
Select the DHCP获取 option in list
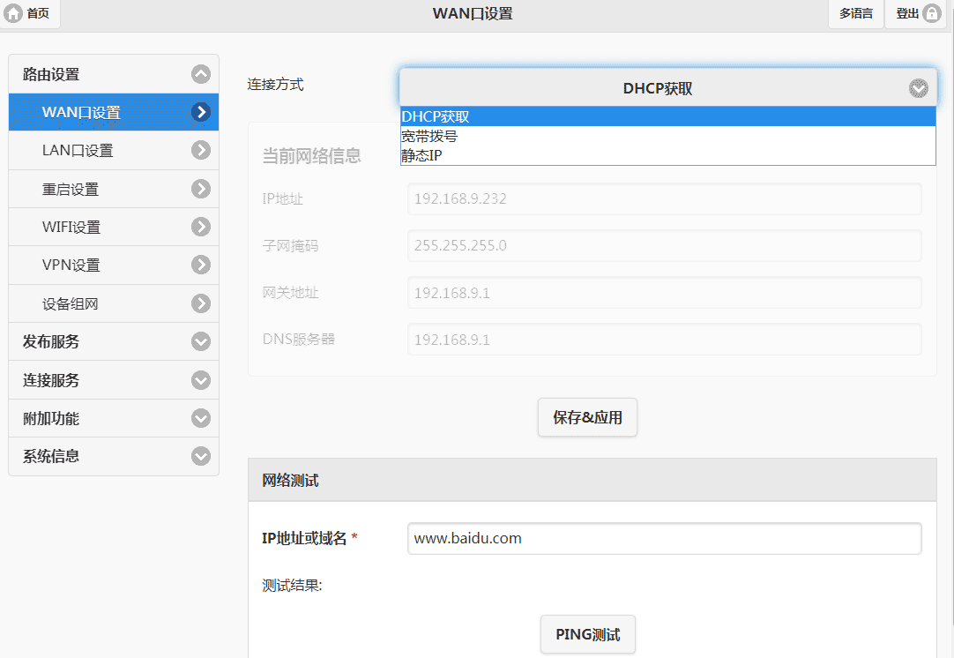(436, 116)
